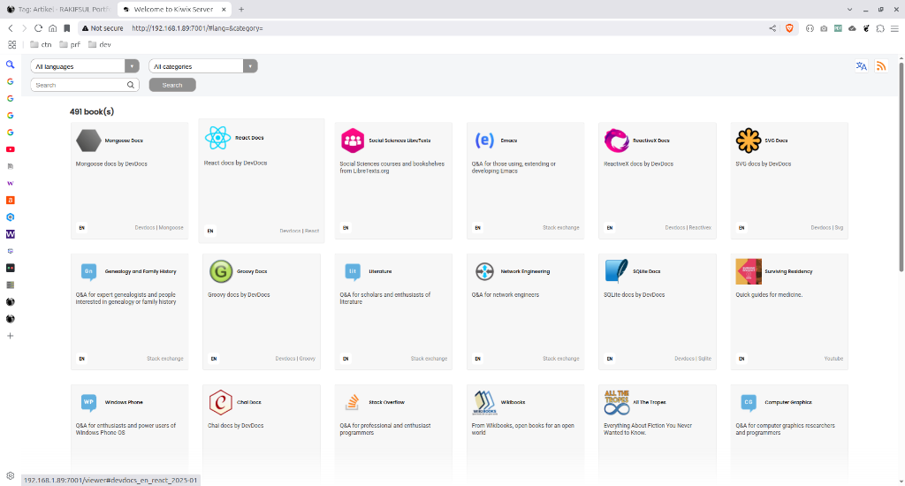905x486 pixels.
Task: Click the share icon in address bar
Action: 772,28
